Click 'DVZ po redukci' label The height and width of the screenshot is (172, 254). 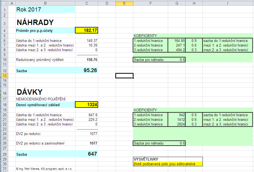point(45,134)
